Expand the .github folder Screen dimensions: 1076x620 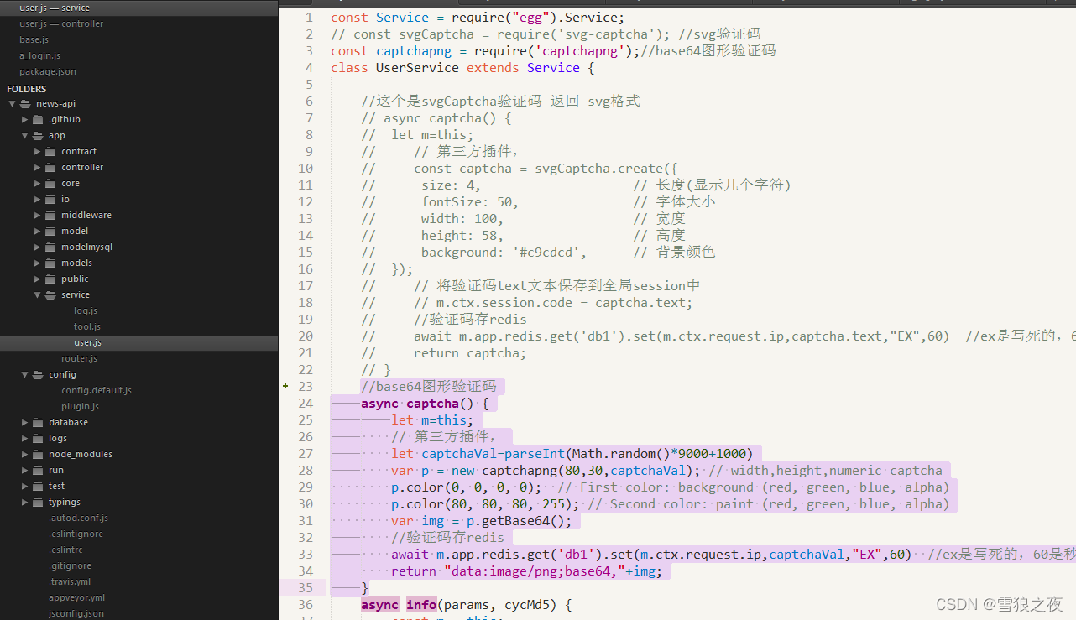[x=24, y=119]
